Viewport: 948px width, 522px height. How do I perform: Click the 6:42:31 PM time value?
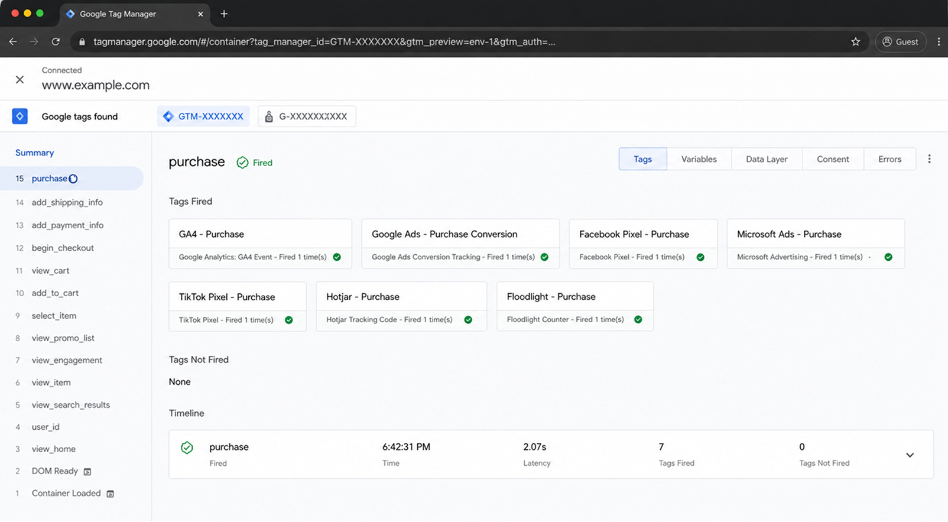click(406, 447)
